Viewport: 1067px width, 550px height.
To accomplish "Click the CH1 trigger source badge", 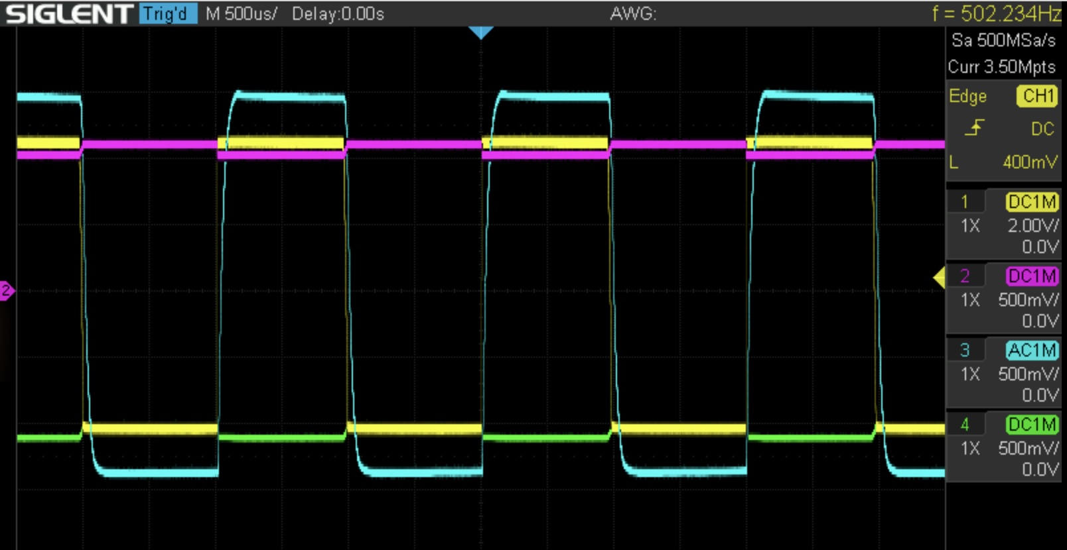I will point(1037,96).
